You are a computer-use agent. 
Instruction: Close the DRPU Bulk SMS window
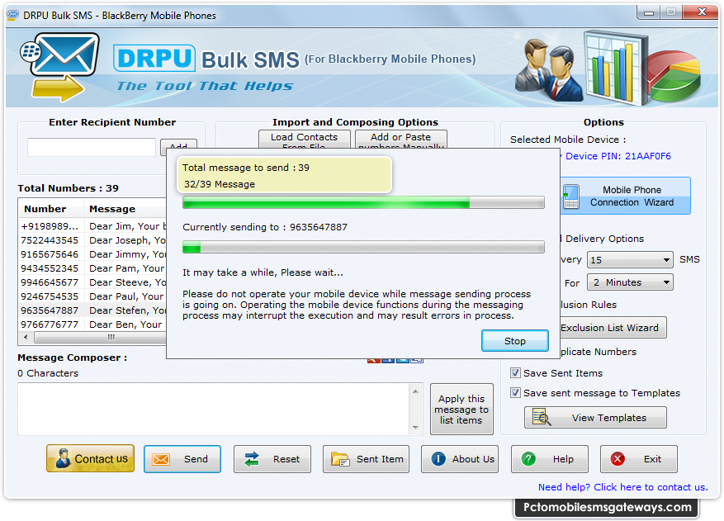pyautogui.click(x=702, y=12)
